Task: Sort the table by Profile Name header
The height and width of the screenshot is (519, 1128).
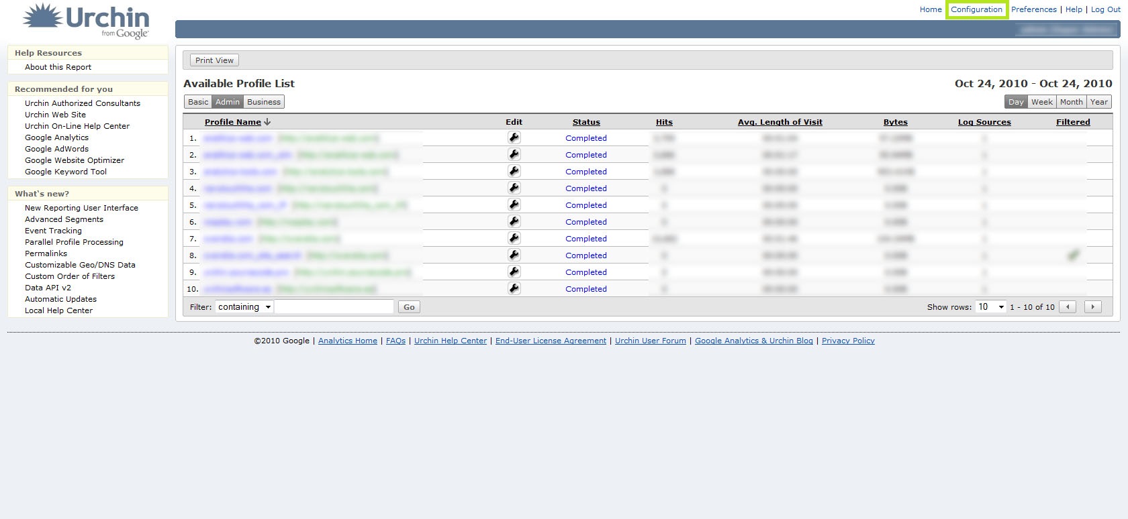Action: 233,122
